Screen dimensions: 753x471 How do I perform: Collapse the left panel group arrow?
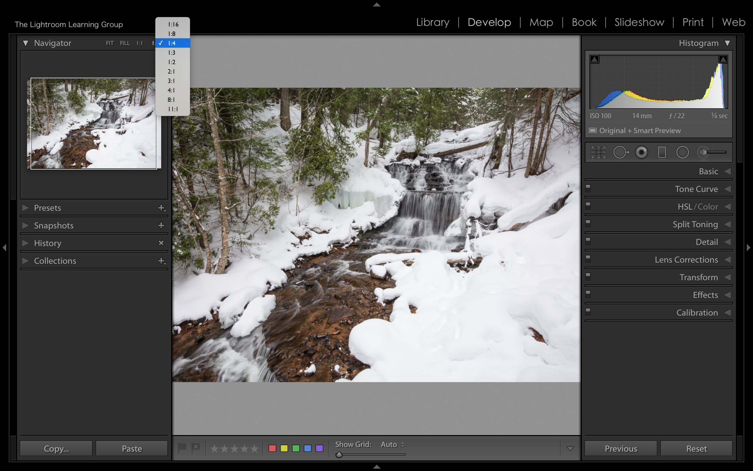pos(4,248)
